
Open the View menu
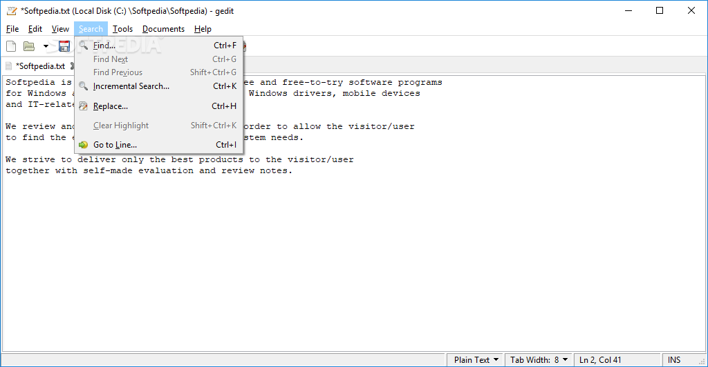60,29
